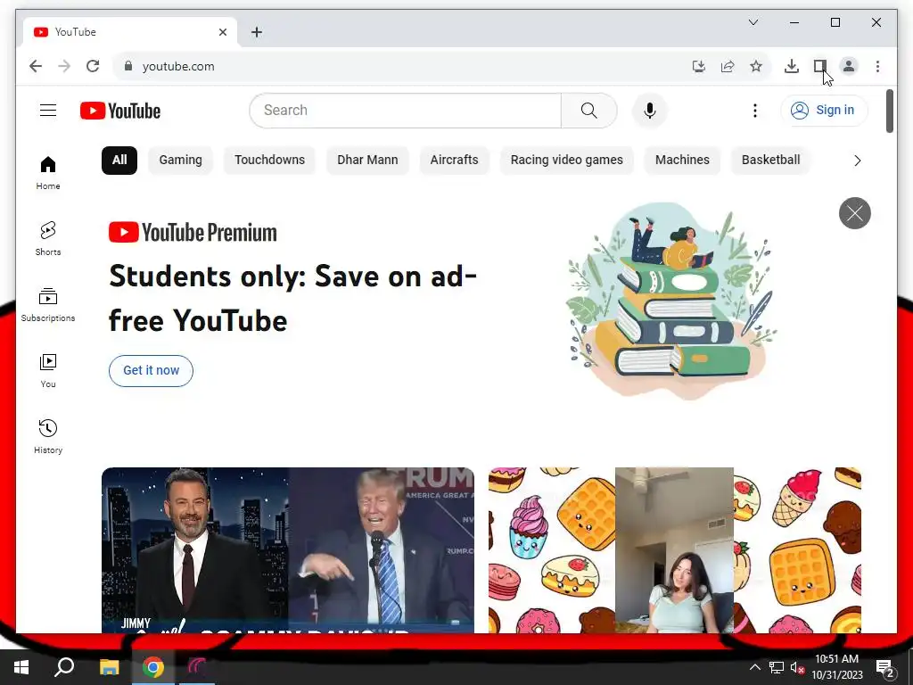
Task: Open YouTube settings three-dot menu
Action: coord(754,110)
